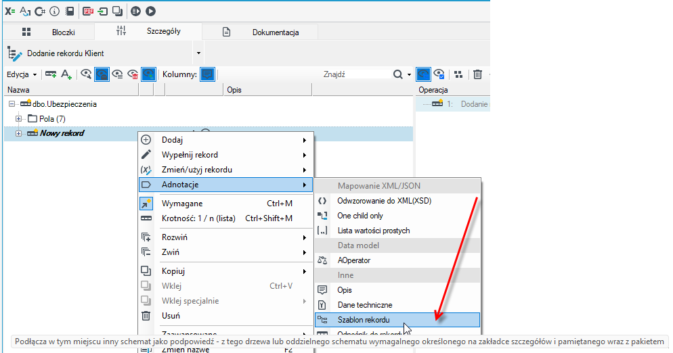Click the C# code icon
This screenshot has height=353, width=673.
40,11
